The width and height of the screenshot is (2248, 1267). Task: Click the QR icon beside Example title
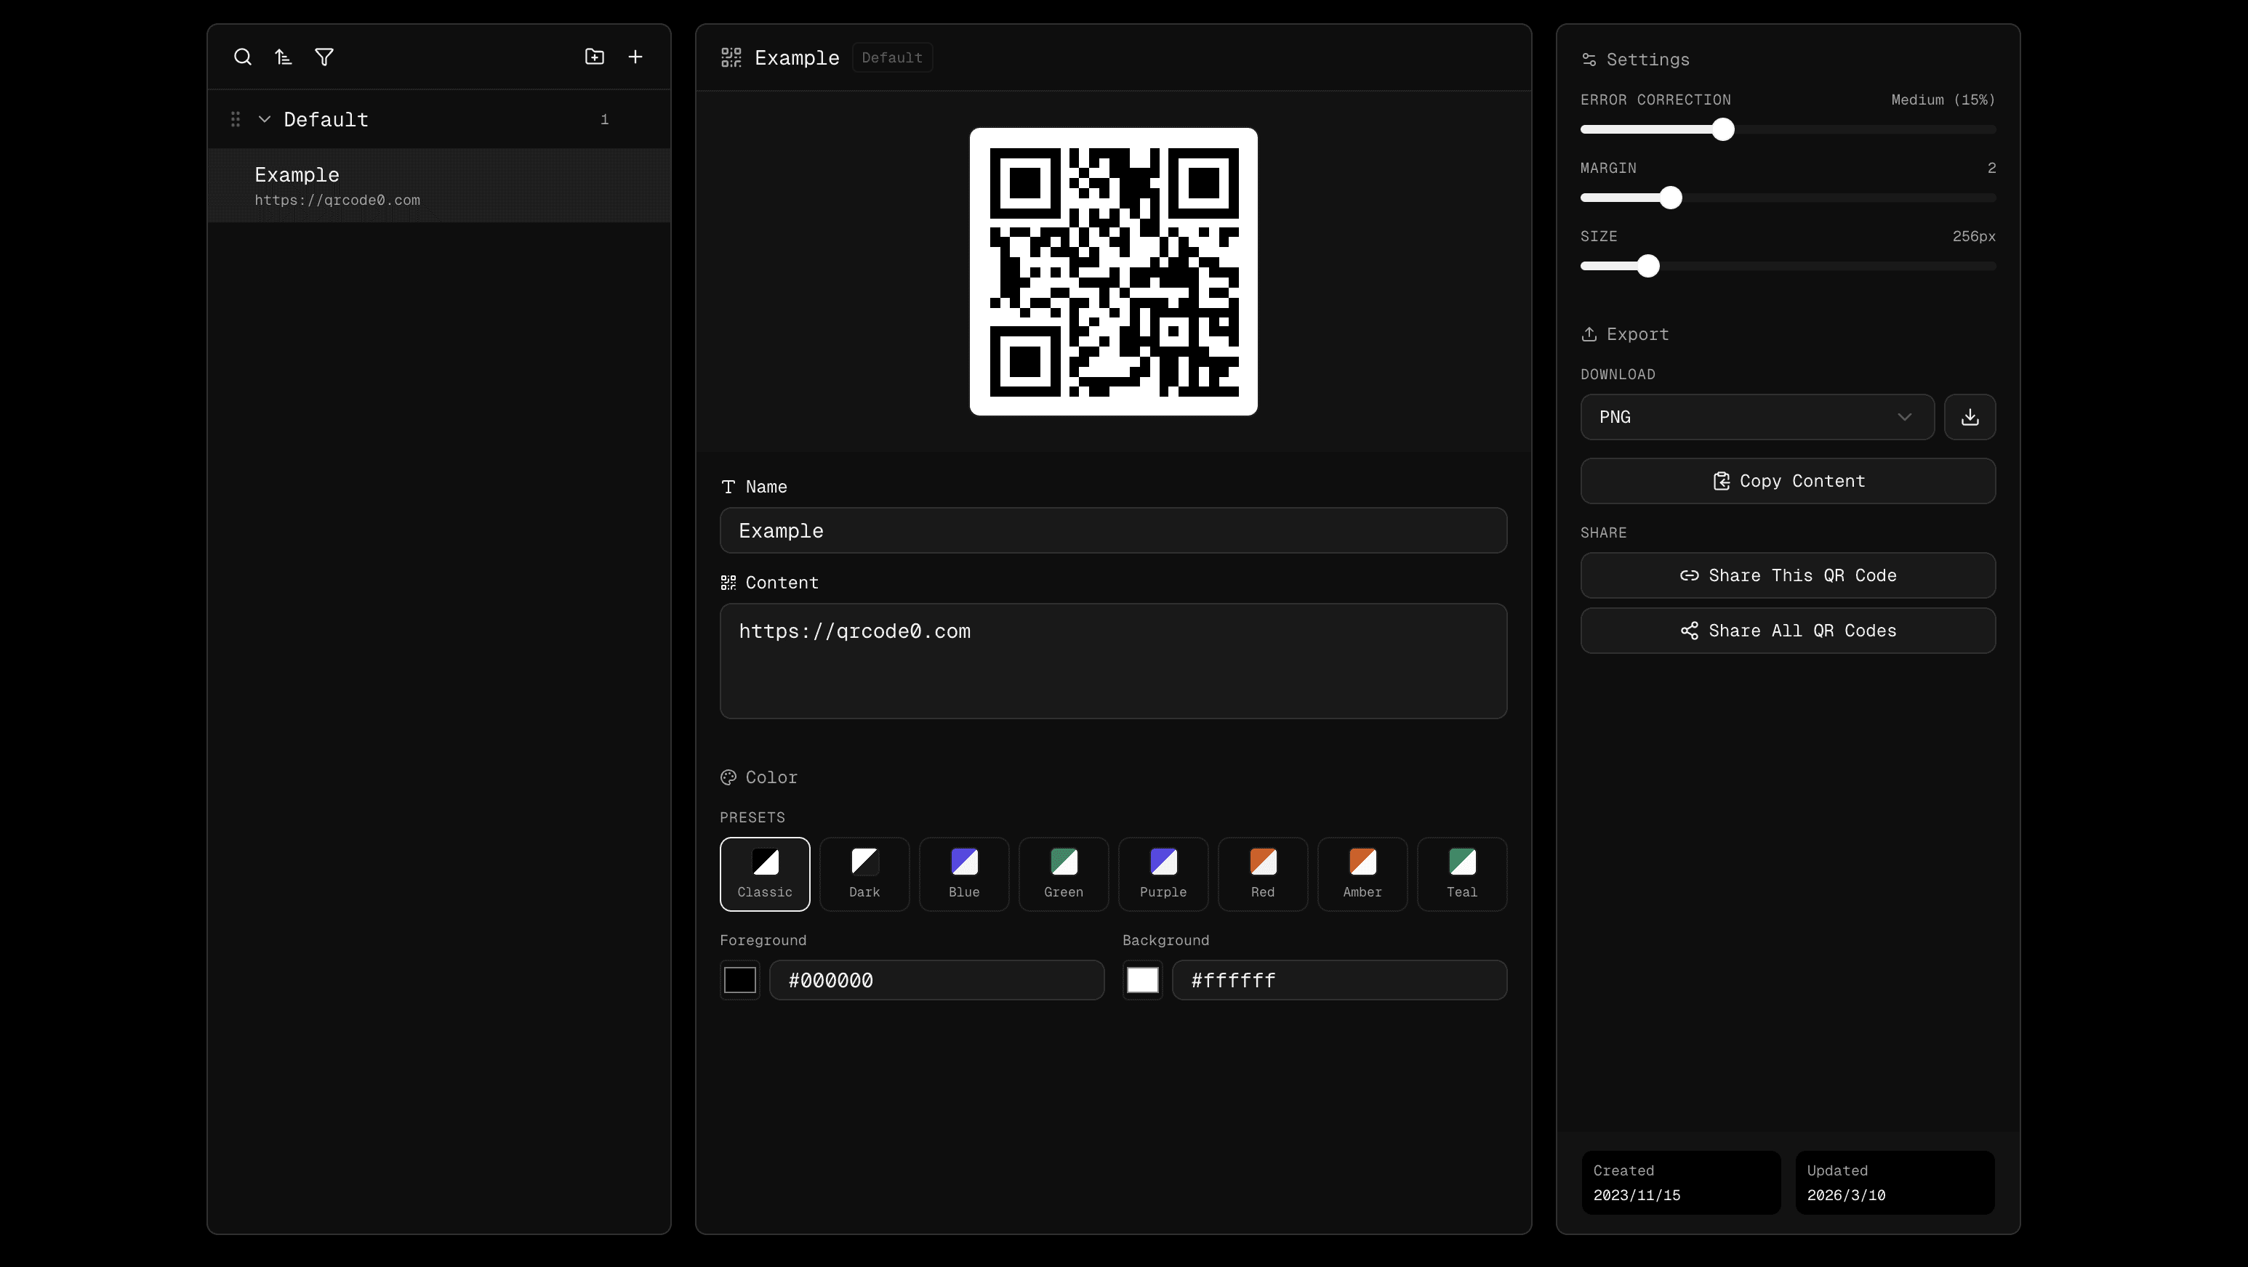click(731, 57)
